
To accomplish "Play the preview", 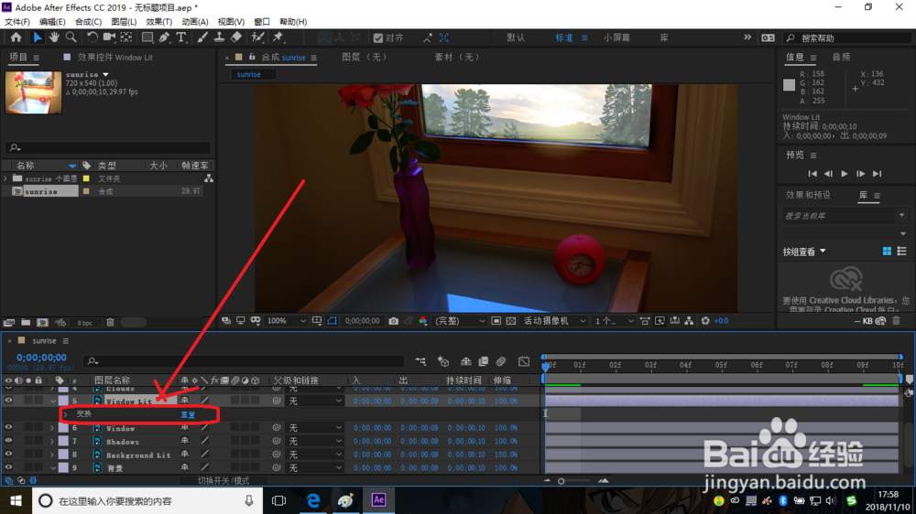I will [x=845, y=174].
